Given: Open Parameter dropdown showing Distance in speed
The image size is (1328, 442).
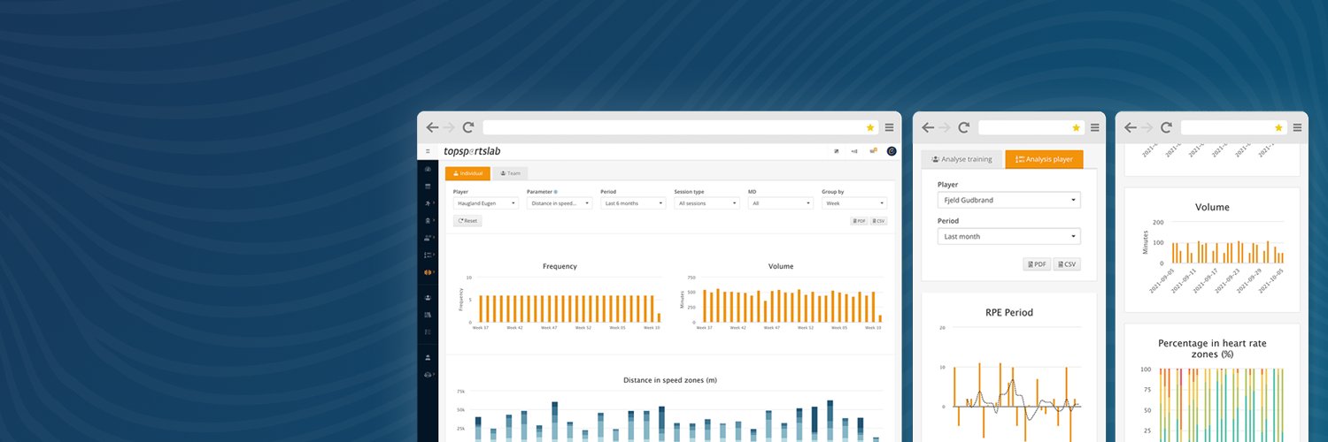Looking at the screenshot, I should click(x=560, y=203).
